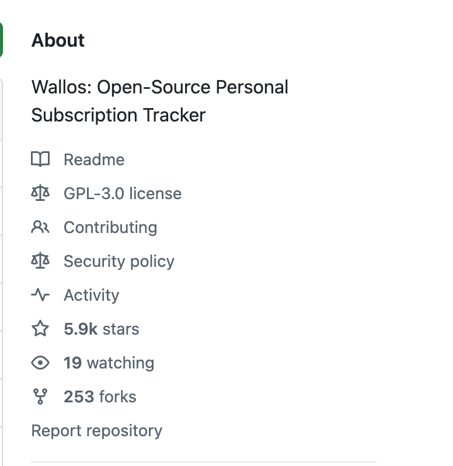This screenshot has height=466, width=453.
Task: Click the Wallos repository description text
Action: tap(160, 101)
